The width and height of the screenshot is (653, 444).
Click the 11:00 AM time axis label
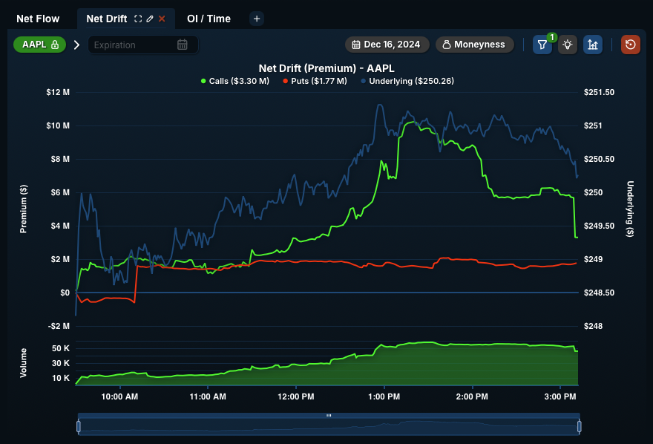click(208, 396)
